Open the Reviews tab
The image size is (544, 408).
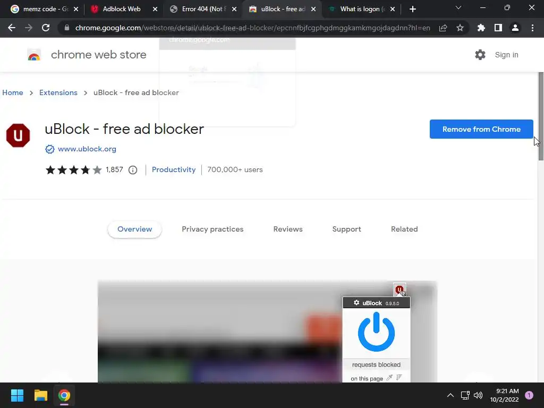(x=288, y=229)
